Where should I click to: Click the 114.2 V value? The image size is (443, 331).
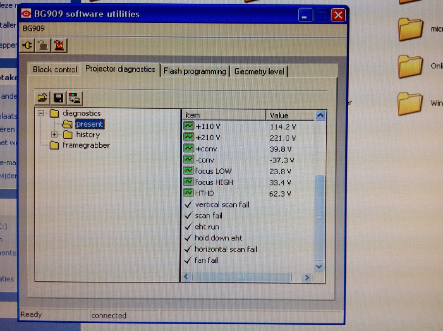coord(283,127)
